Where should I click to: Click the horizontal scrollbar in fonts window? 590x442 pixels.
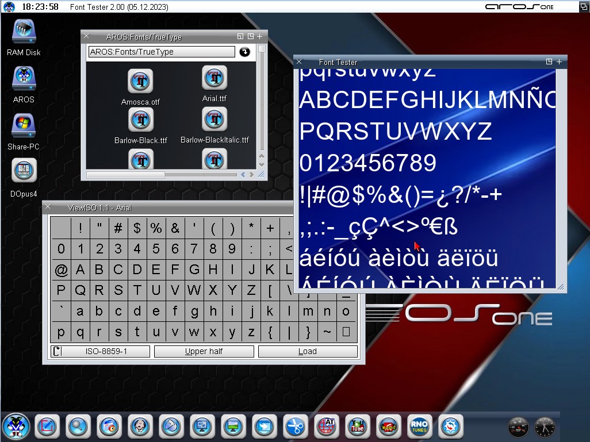click(x=125, y=175)
